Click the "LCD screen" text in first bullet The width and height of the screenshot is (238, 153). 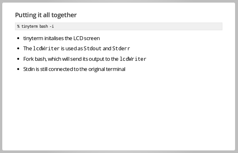(x=86, y=38)
